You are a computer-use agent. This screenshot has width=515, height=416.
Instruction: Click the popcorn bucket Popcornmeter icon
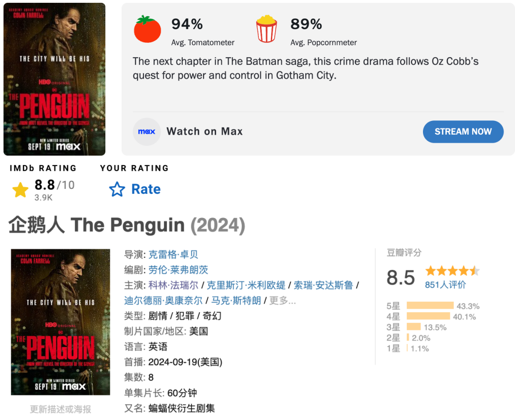[x=266, y=29]
